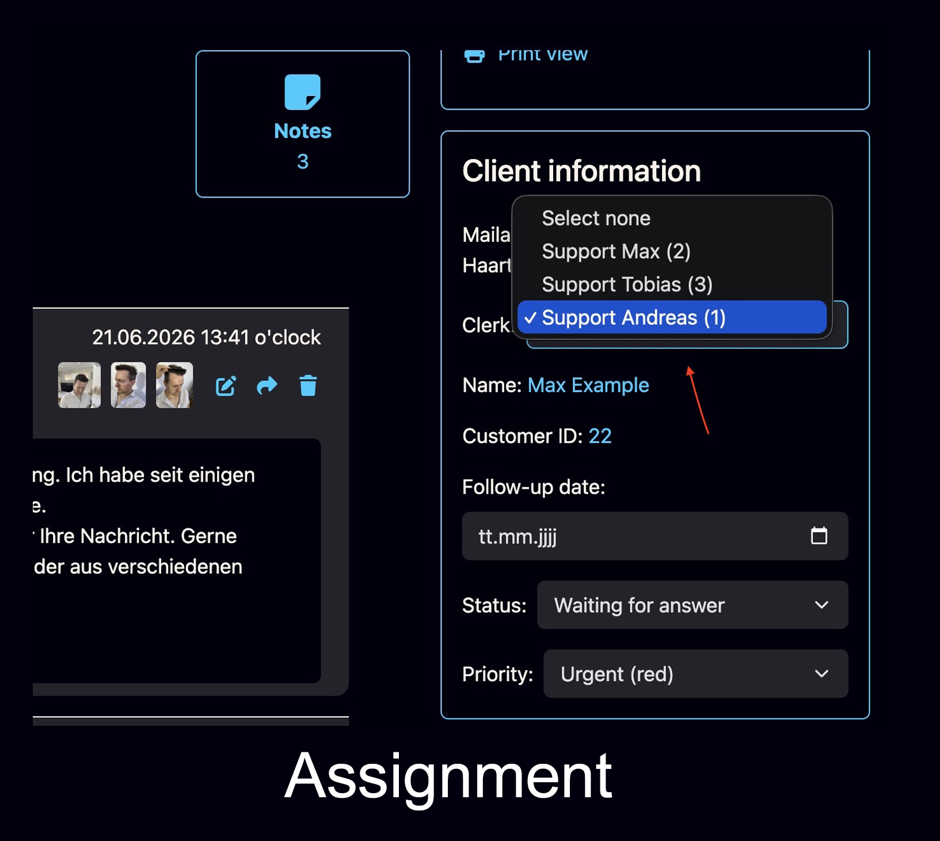940x841 pixels.
Task: Click the printer icon beside Print view
Action: tap(474, 56)
